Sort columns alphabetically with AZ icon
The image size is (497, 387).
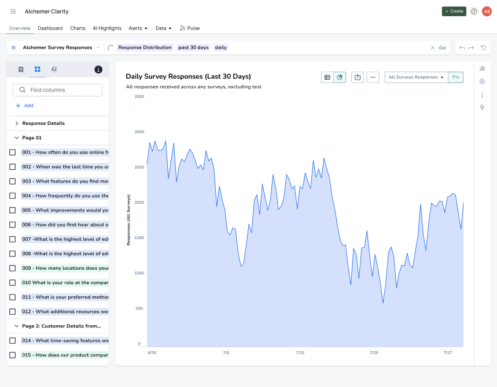tap(54, 69)
